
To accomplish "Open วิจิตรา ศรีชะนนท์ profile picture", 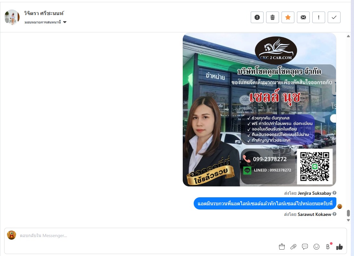I will [12, 17].
